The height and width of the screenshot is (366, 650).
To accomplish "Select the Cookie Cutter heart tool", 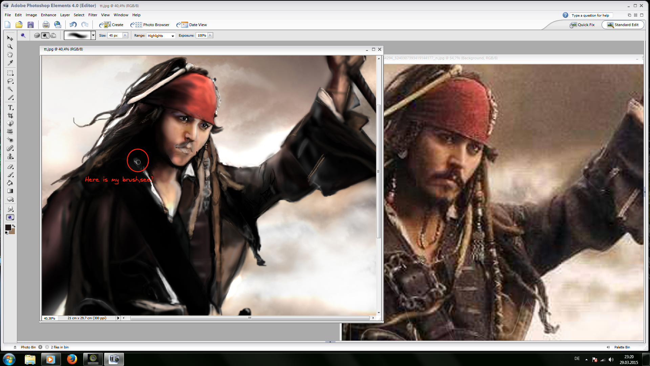I will [10, 124].
